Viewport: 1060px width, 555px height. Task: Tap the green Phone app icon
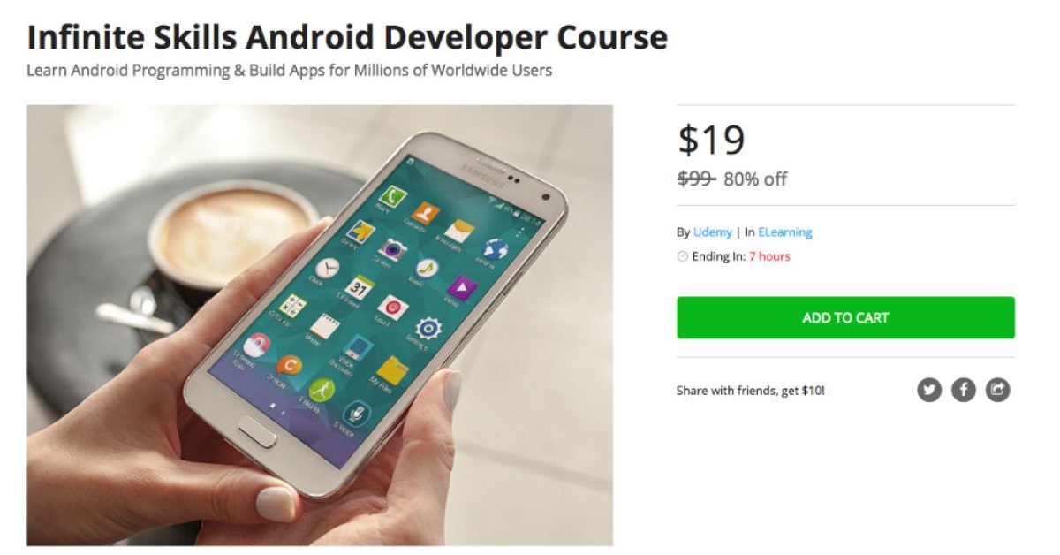tap(391, 195)
